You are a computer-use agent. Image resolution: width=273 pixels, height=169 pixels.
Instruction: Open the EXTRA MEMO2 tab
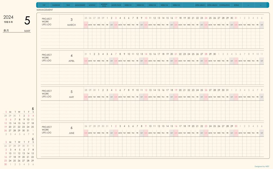point(212,5)
